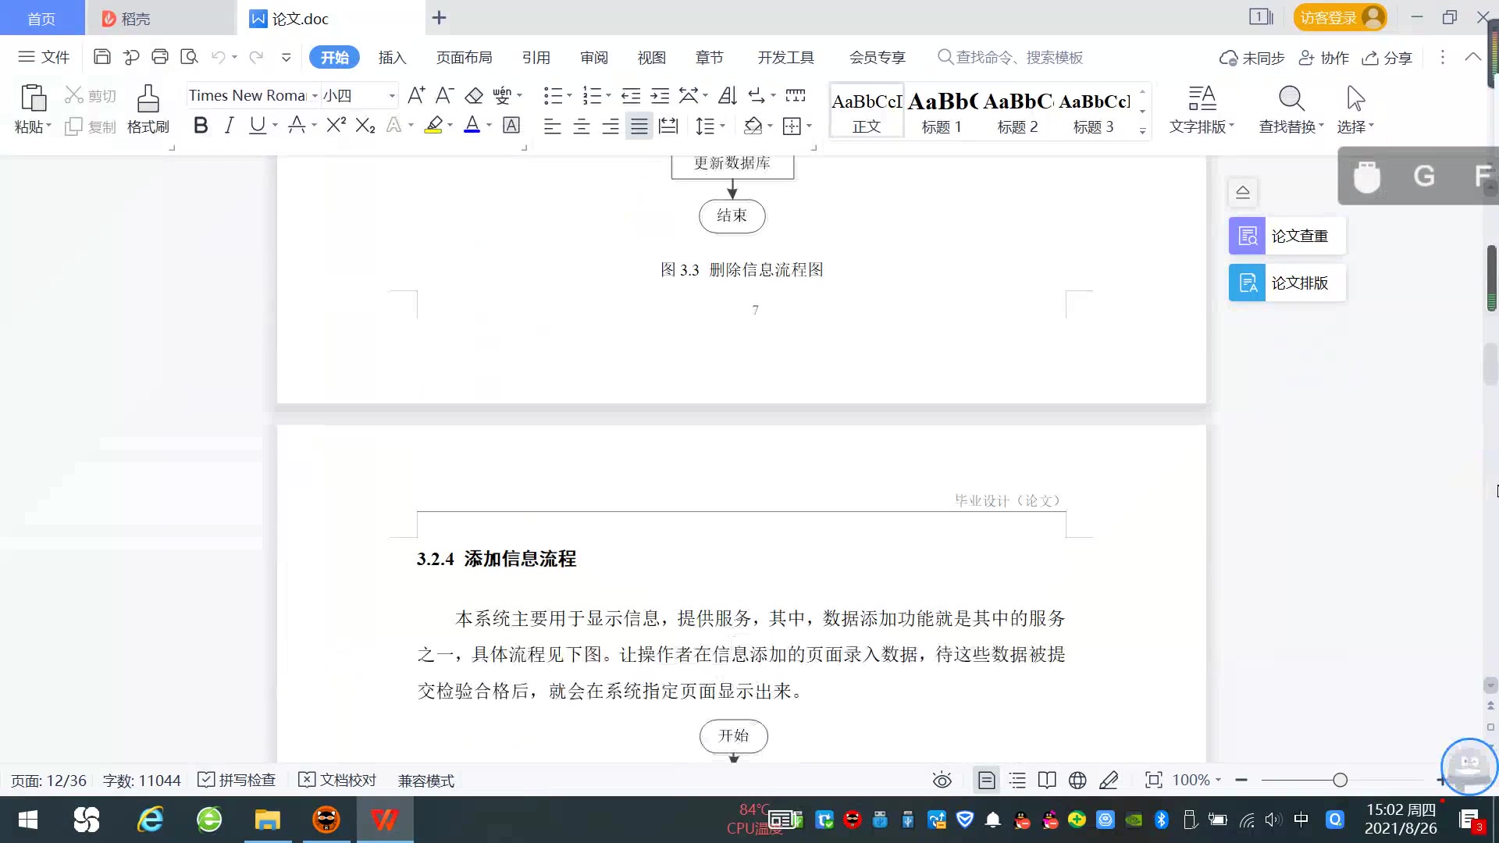The image size is (1499, 843).
Task: Toggle justify alignment button
Action: [x=639, y=126]
